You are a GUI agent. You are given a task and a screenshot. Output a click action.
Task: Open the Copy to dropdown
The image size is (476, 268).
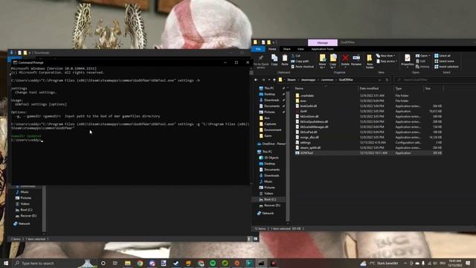[x=333, y=61]
